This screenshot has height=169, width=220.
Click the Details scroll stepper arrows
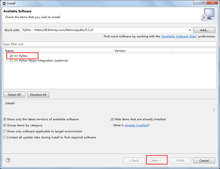point(214,110)
